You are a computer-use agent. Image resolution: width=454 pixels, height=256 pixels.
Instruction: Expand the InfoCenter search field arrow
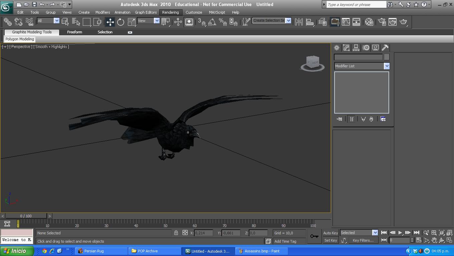click(324, 5)
